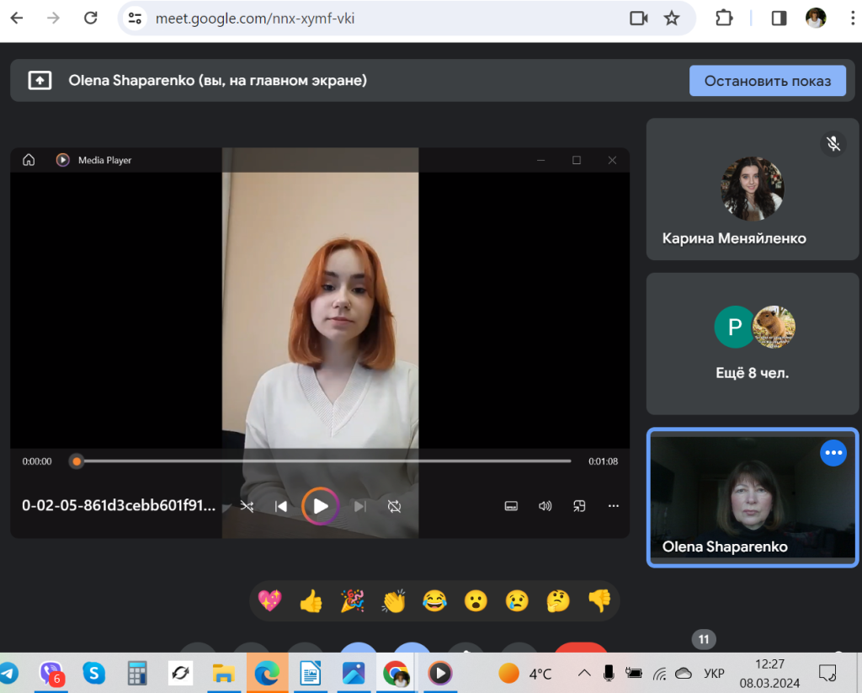Open Calculator from the taskbar
Screen dimensions: 862x693
point(137,673)
